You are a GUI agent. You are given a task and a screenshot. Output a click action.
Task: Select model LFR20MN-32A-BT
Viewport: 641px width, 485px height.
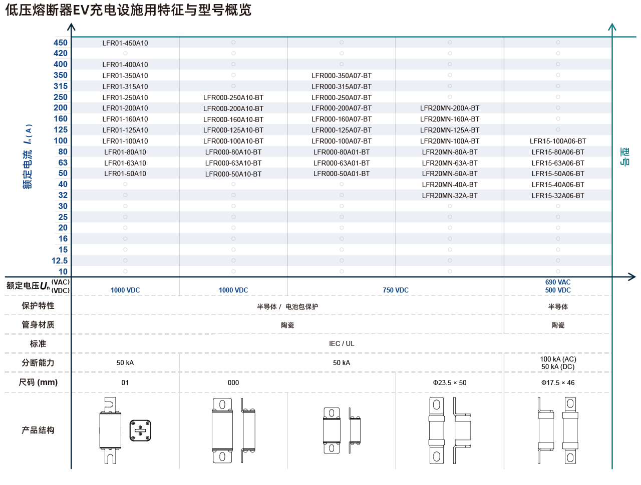pos(450,195)
